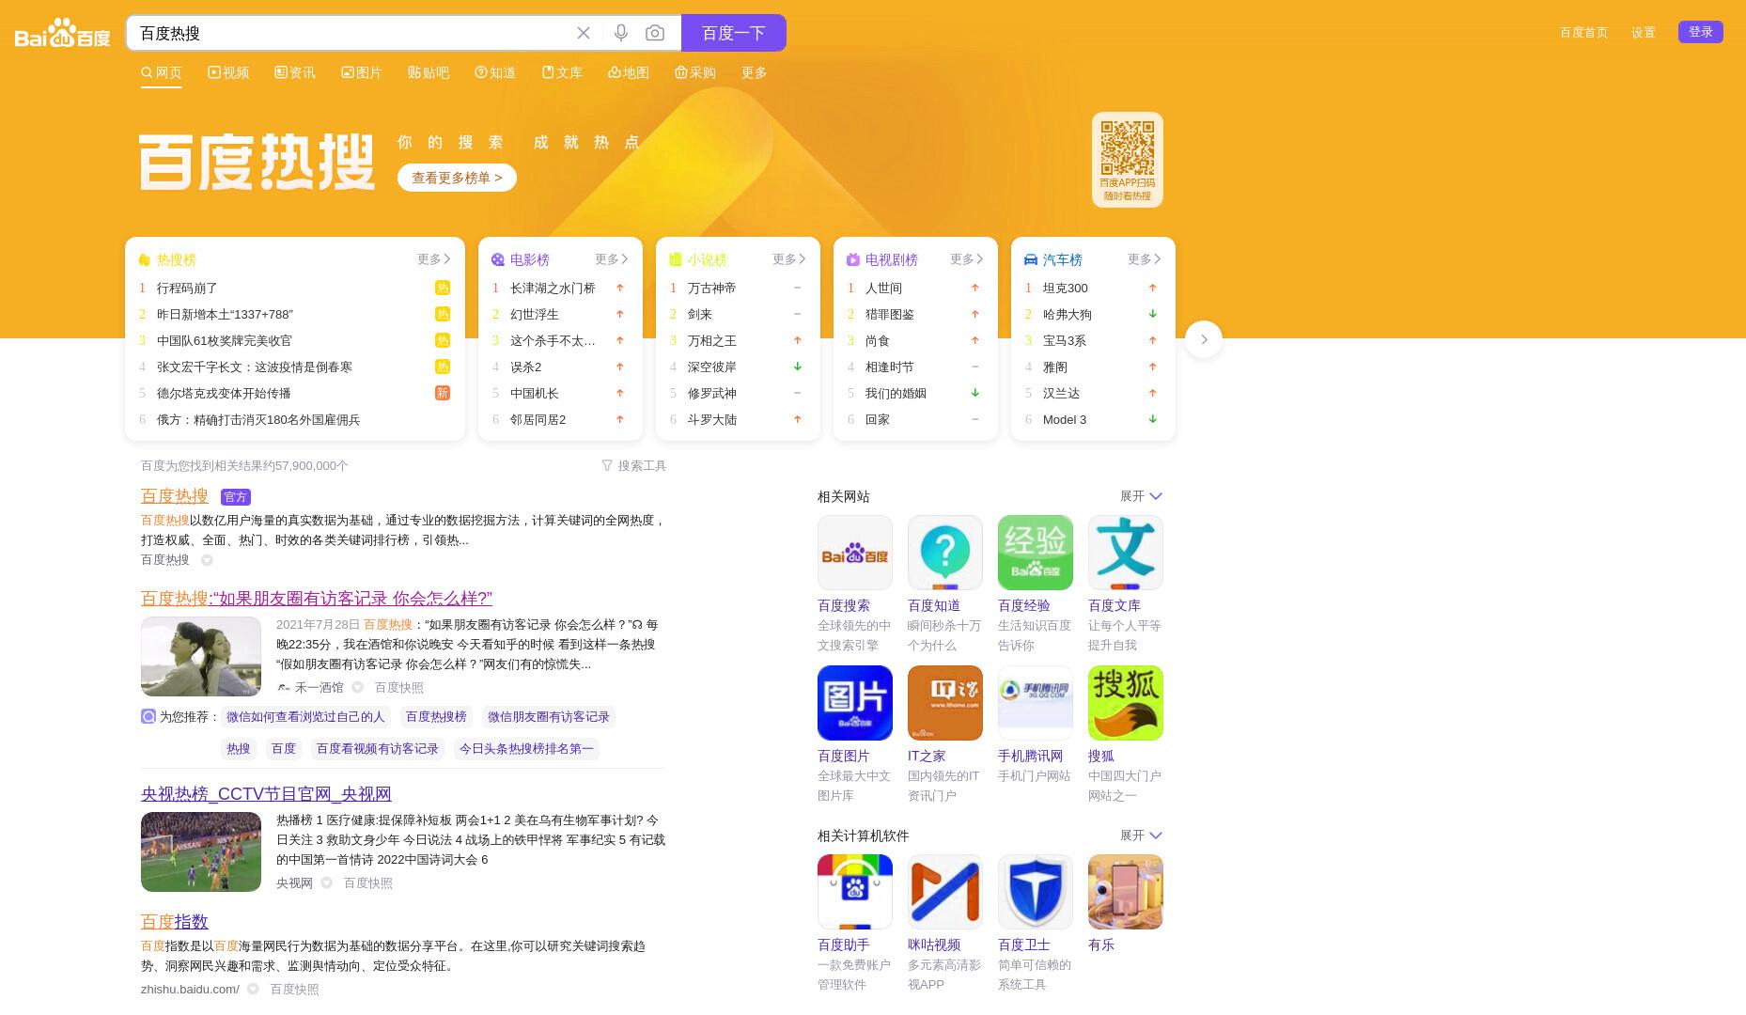Open the 百度指数 search result

(175, 922)
